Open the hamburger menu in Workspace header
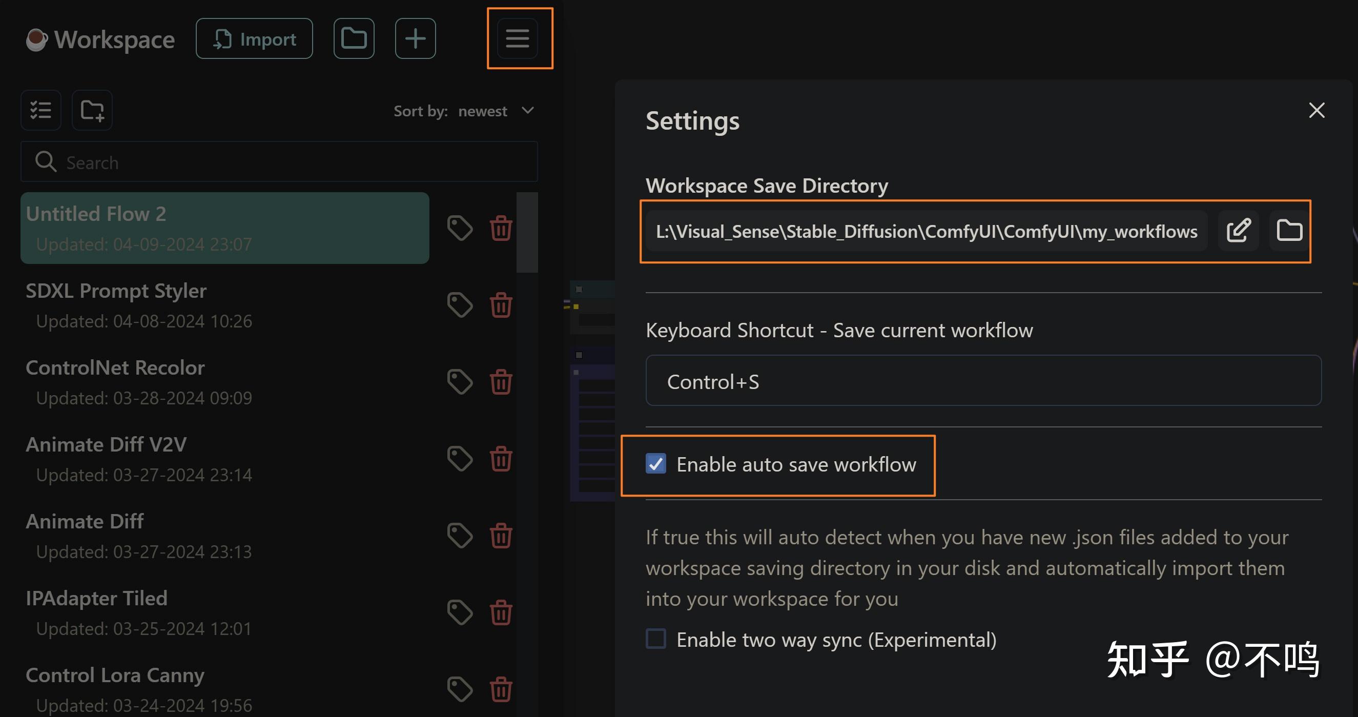Viewport: 1358px width, 717px height. pyautogui.click(x=517, y=38)
